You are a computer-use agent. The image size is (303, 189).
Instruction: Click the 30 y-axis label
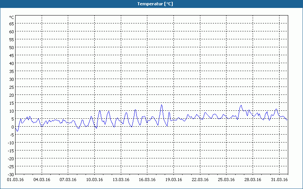pyautogui.click(x=12, y=79)
